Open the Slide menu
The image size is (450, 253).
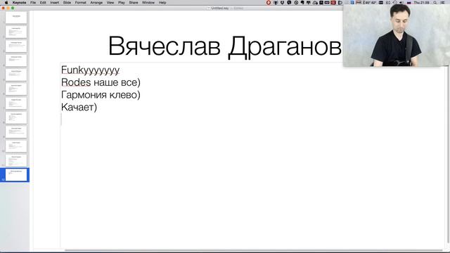pos(67,2)
